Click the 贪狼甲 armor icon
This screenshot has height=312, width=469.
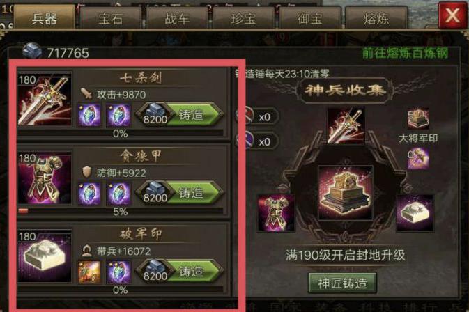click(x=45, y=178)
